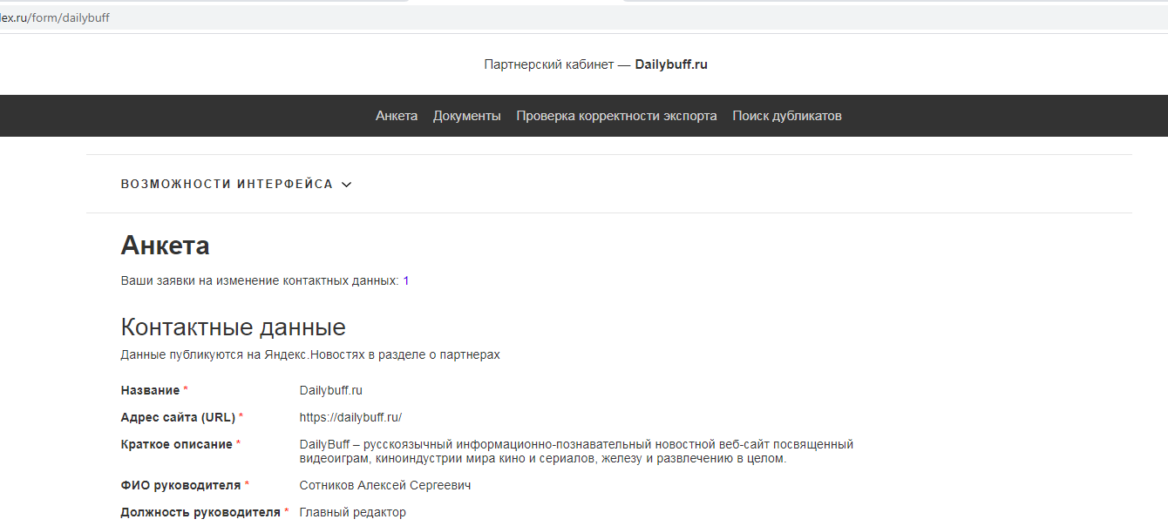Click the name Сотников Алексей Сергеевич
The image size is (1168, 526).
[385, 485]
